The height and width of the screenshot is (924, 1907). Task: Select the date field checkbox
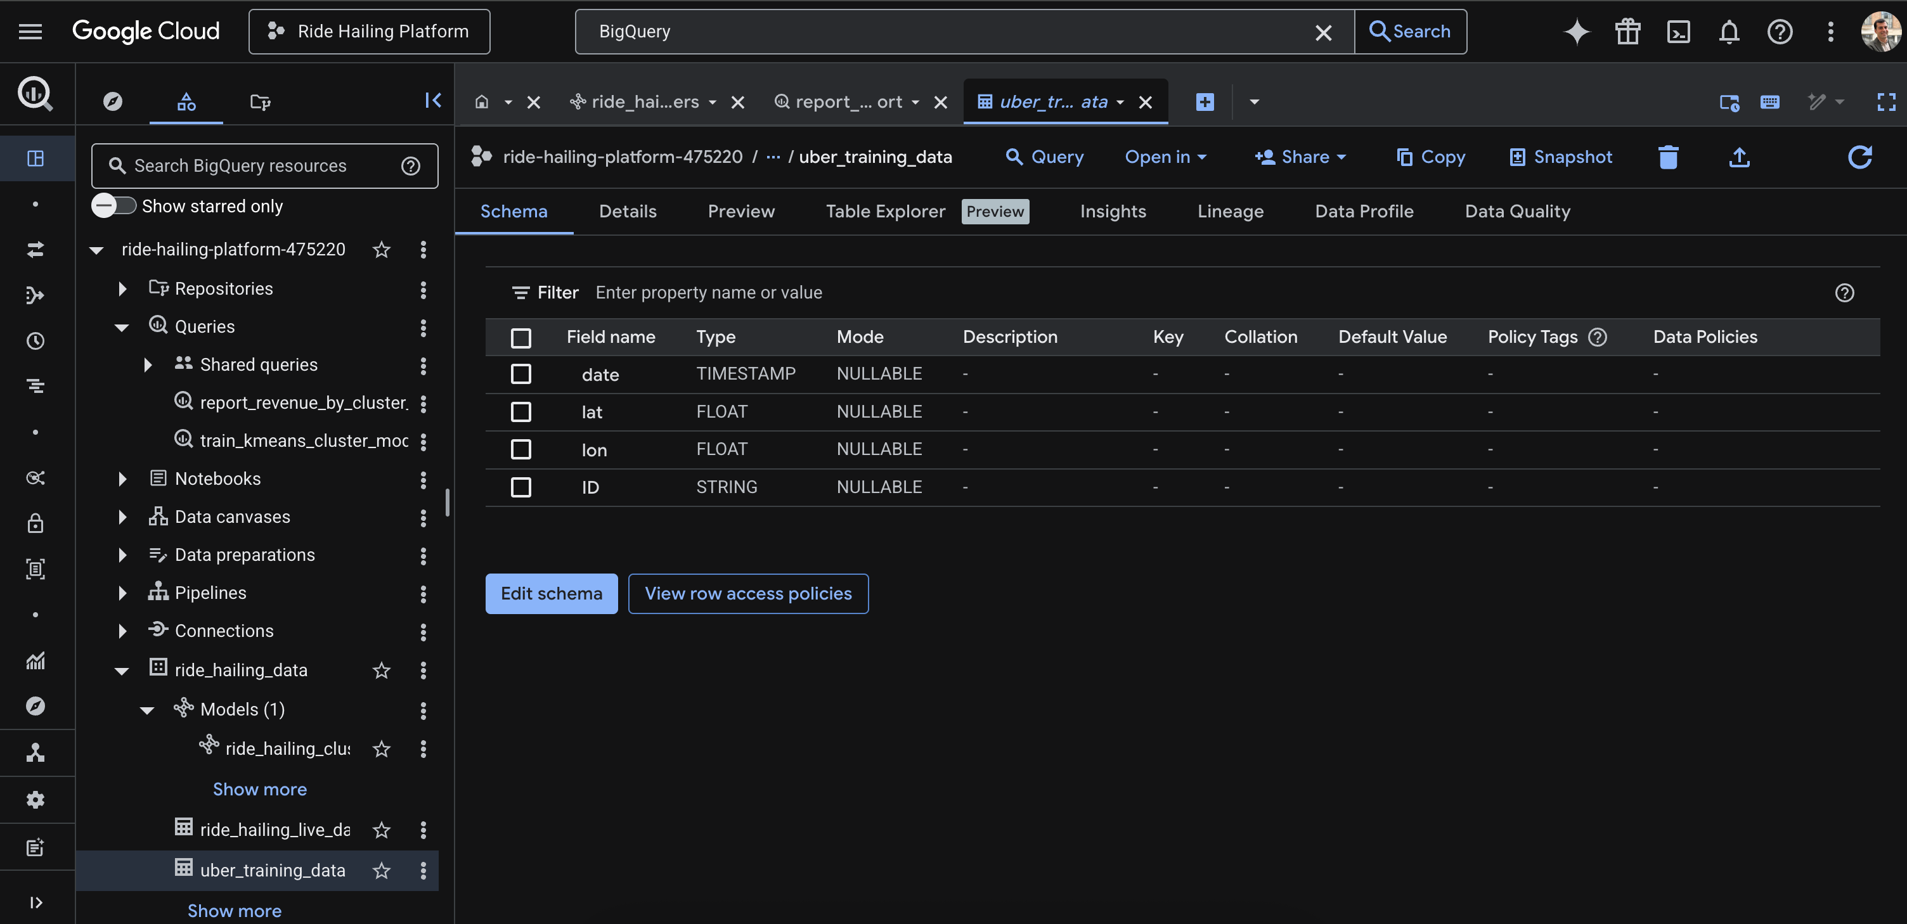point(521,374)
